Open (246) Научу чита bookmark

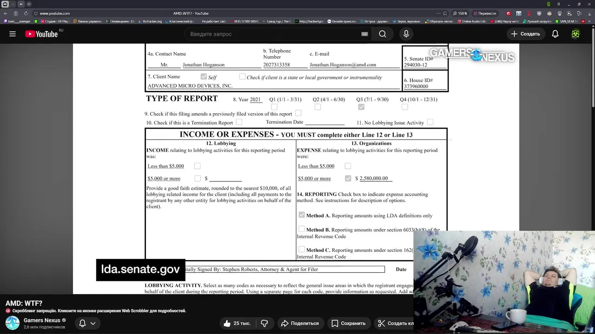coord(504,21)
